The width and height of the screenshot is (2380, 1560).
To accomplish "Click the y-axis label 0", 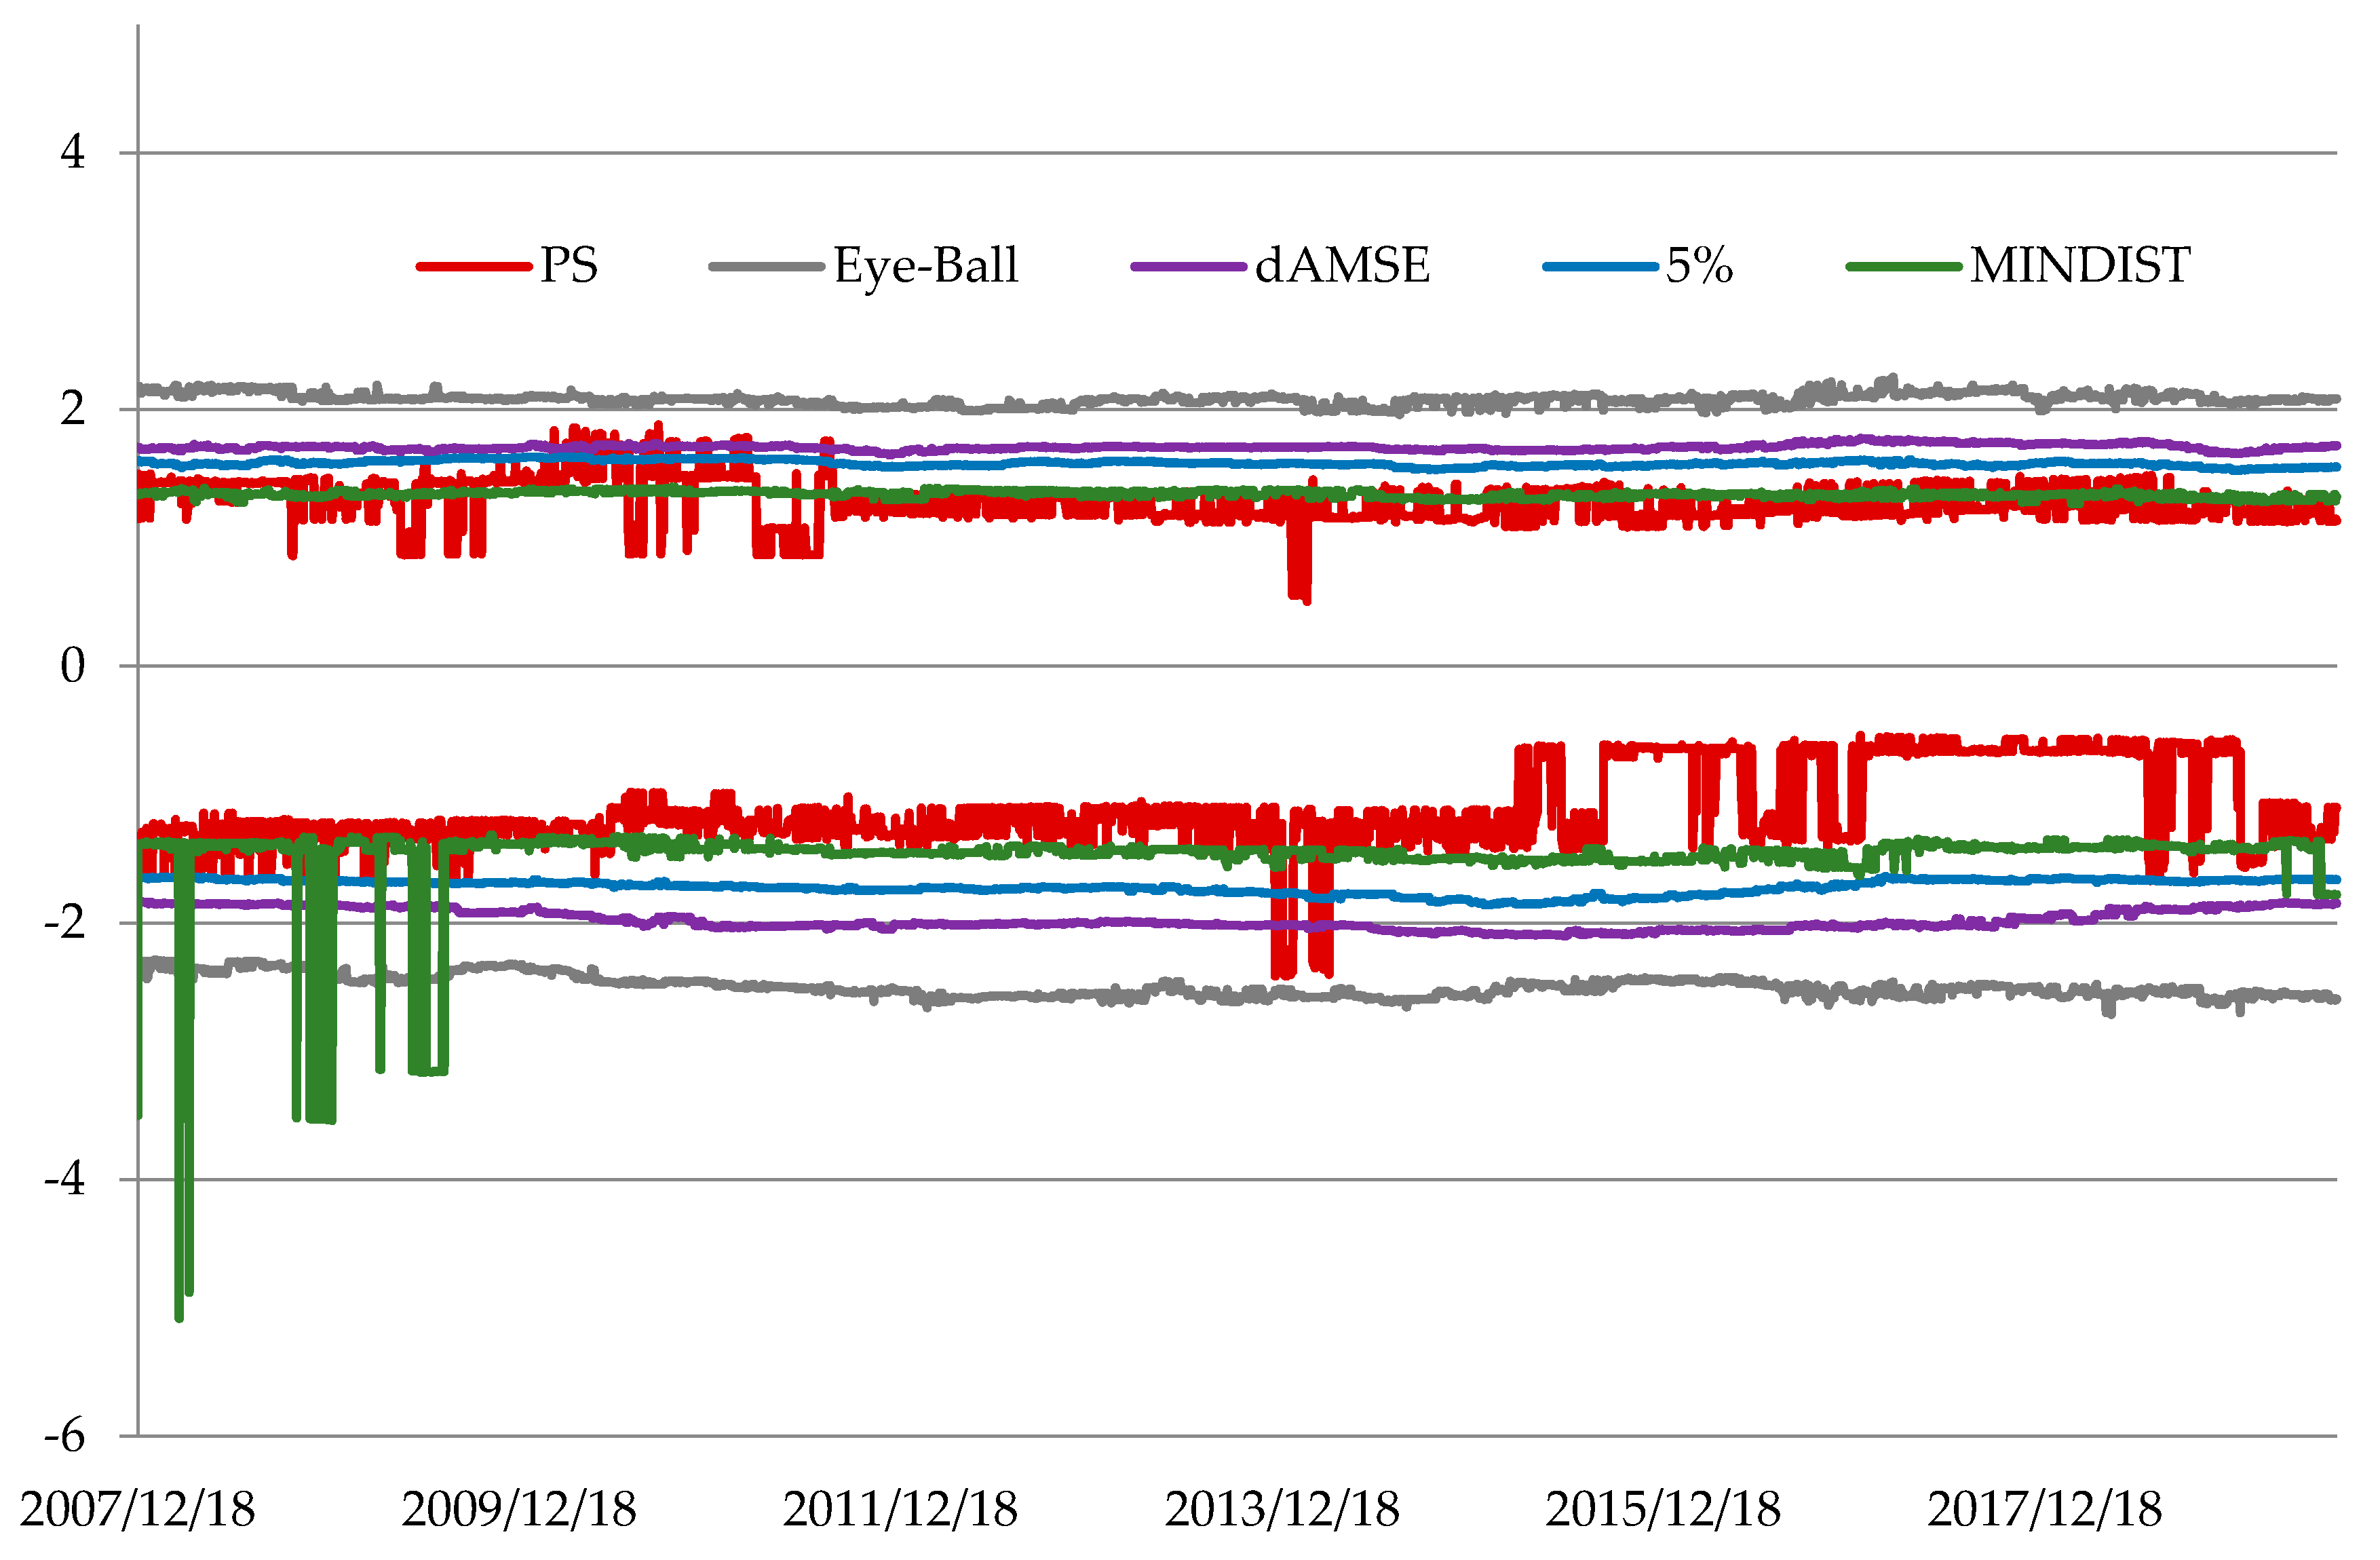I will (73, 666).
